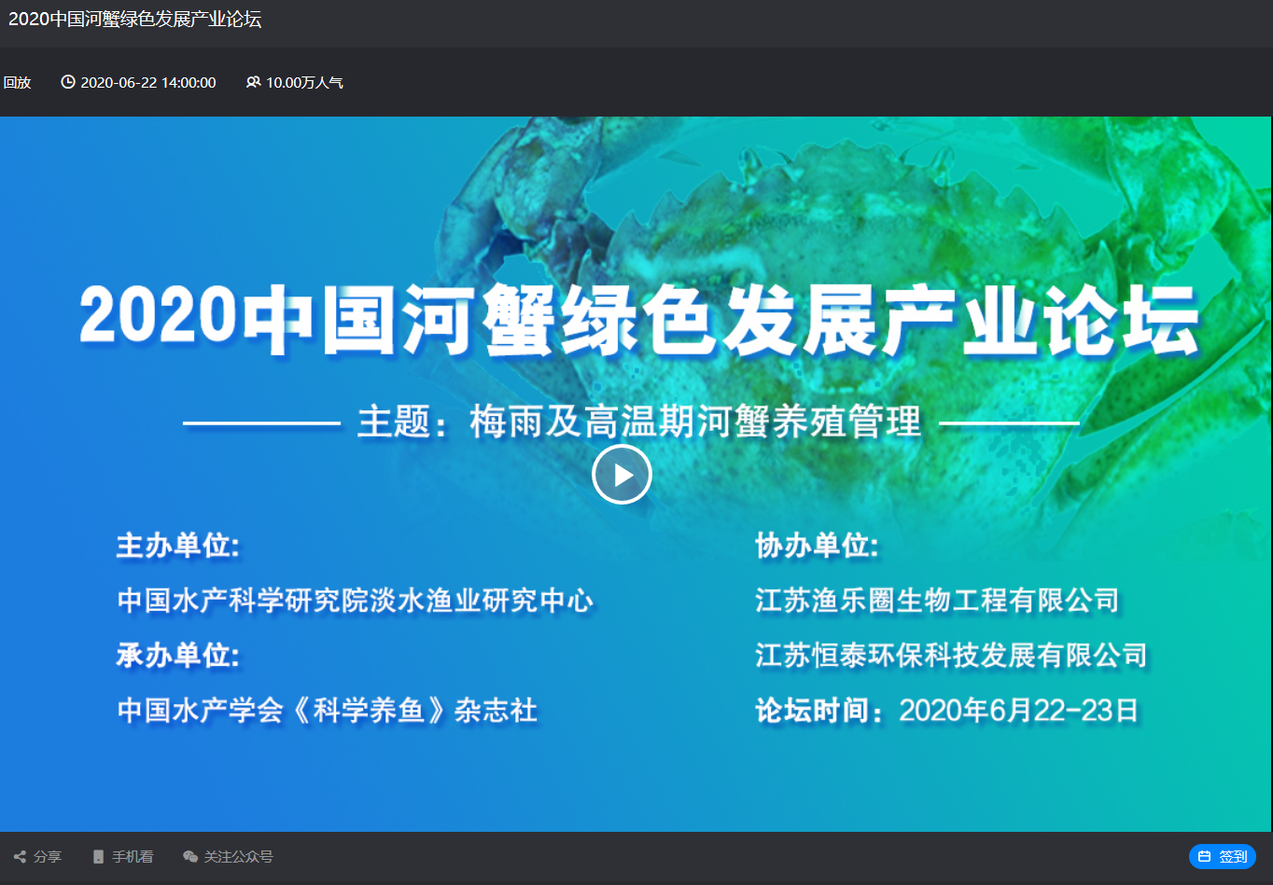Click the 10.00万人气 popularity count
The image size is (1273, 885).
pyautogui.click(x=304, y=82)
